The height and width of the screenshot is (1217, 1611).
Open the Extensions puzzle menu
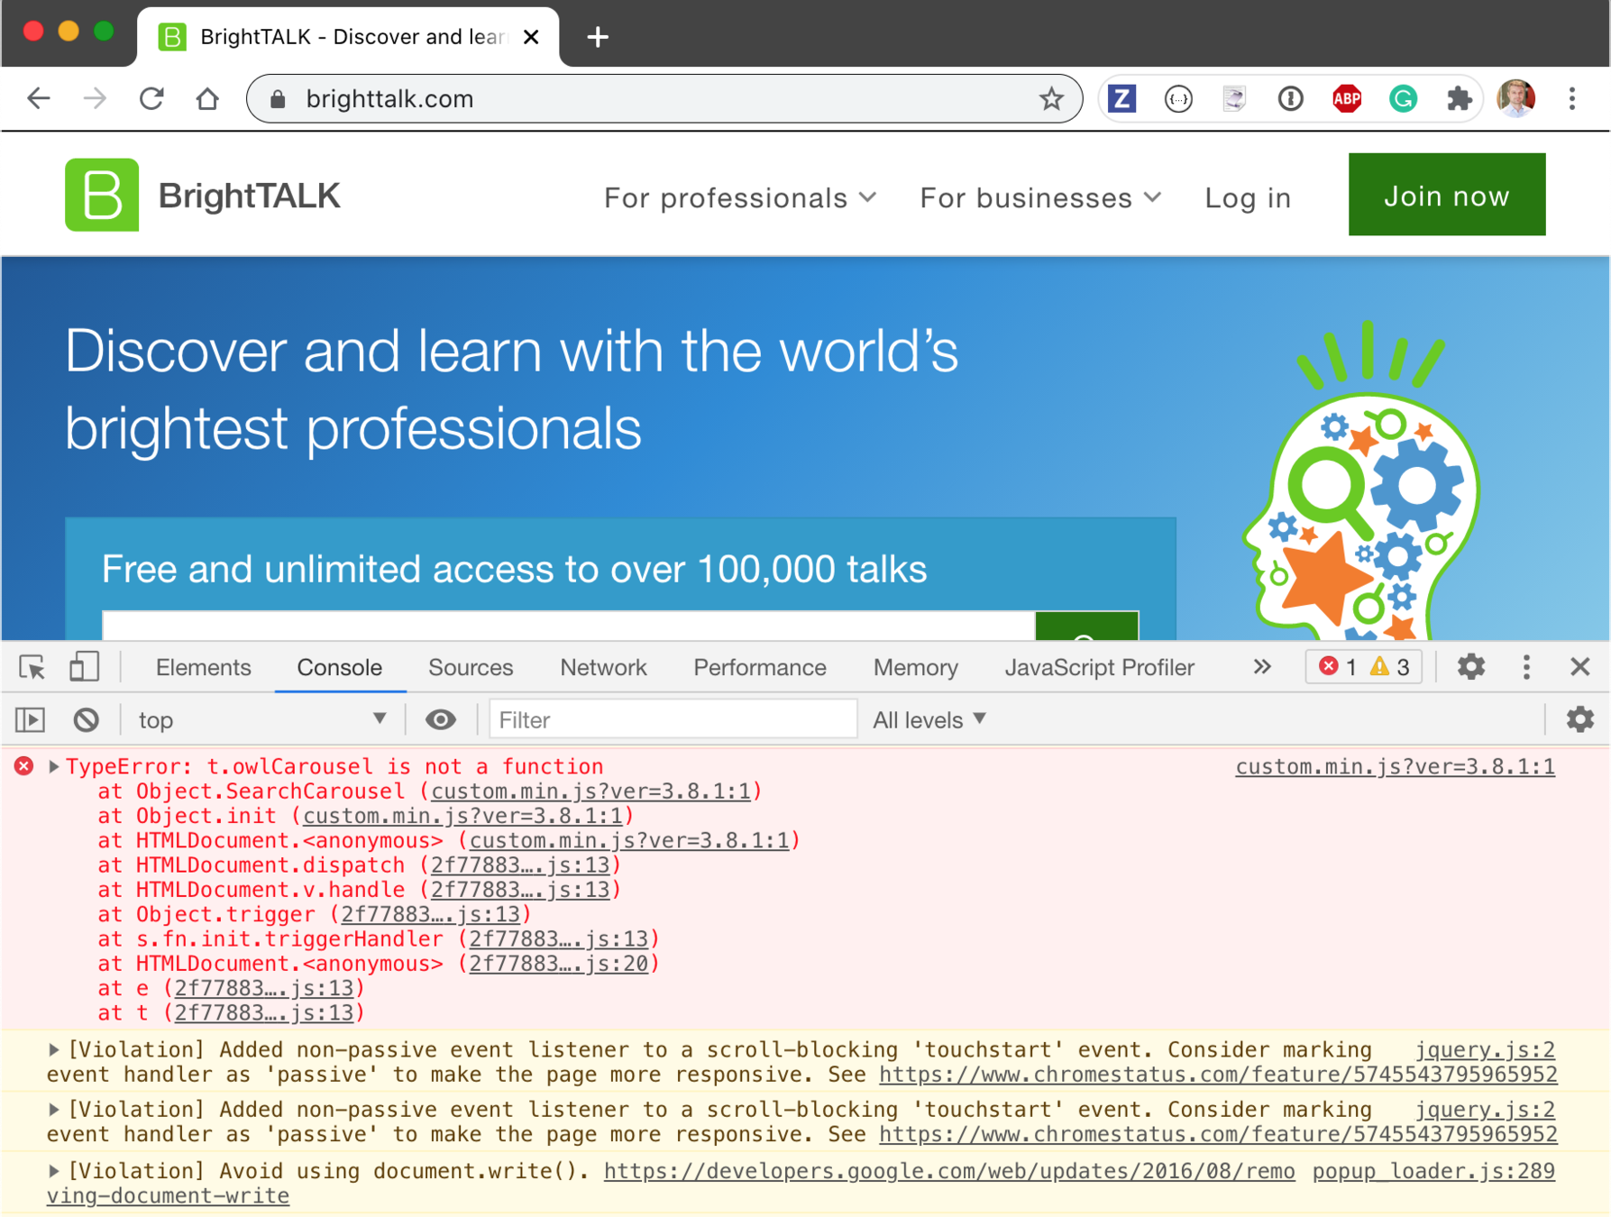click(1459, 98)
